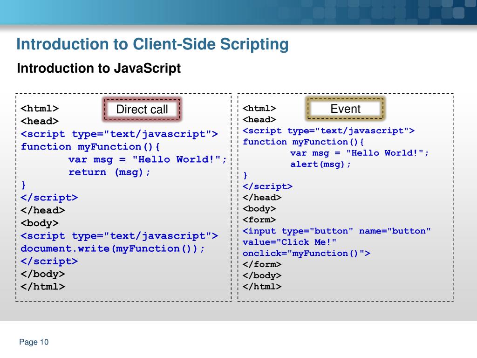
Task: Click "</script>" before "</head>" in Direct call code
Action: point(49,198)
